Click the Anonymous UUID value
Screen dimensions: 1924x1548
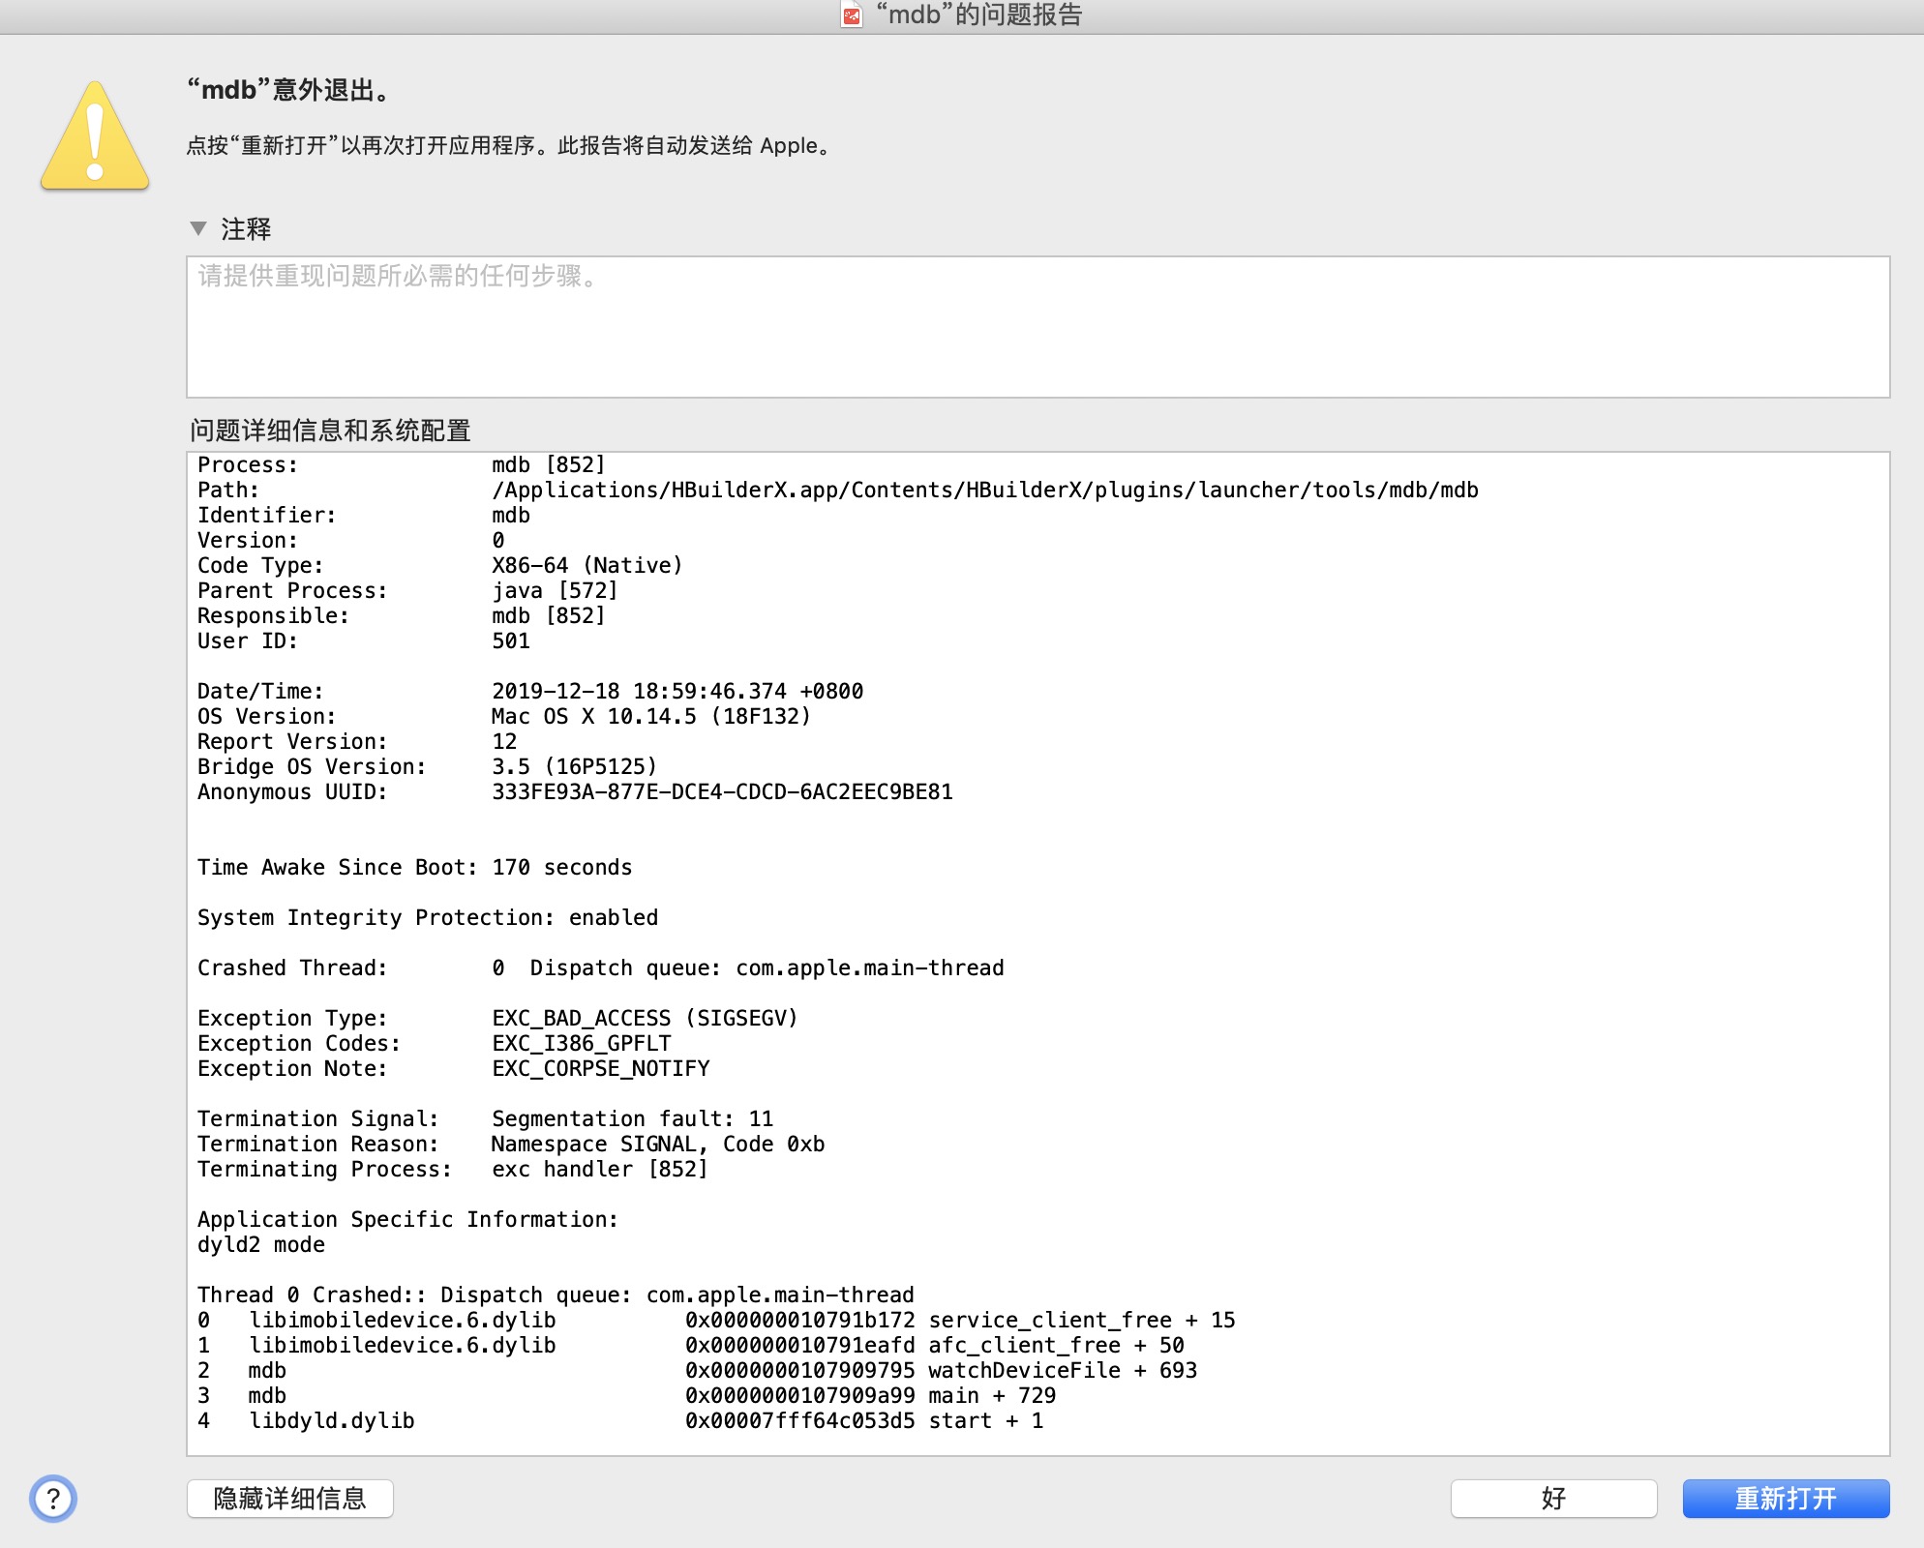point(722,792)
